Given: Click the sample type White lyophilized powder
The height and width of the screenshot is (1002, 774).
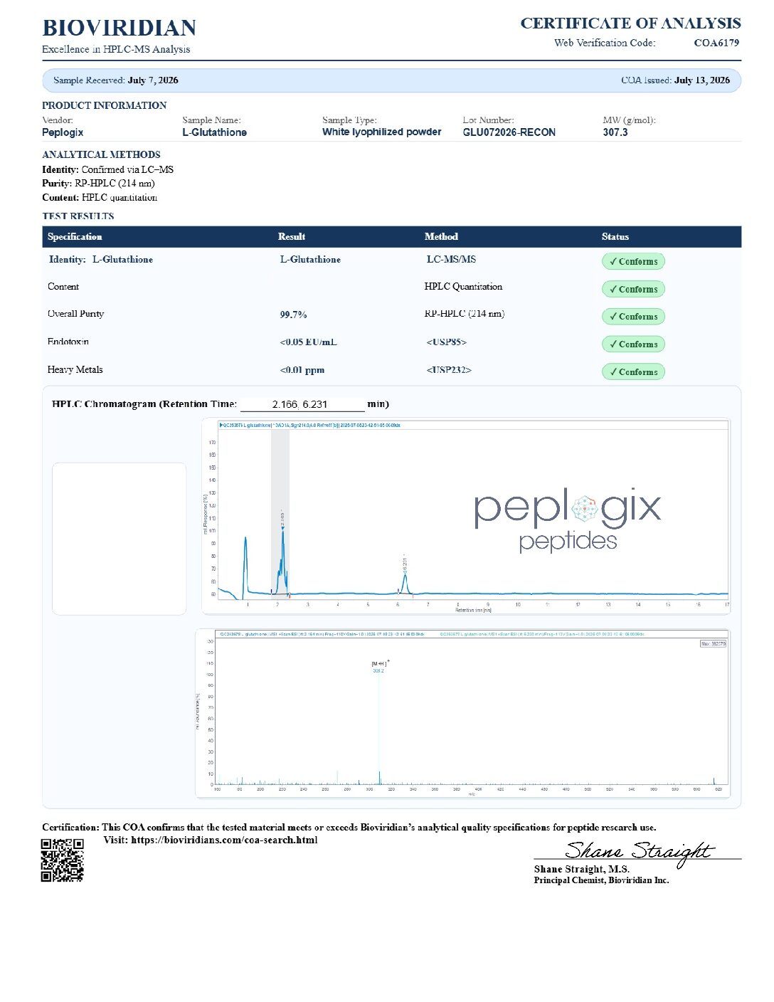Looking at the screenshot, I should [382, 132].
